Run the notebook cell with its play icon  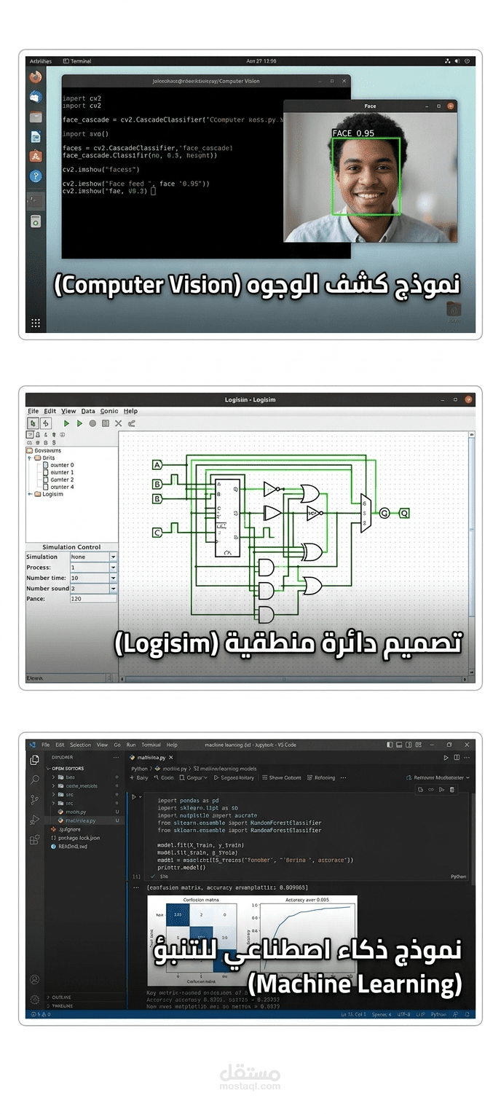pos(134,797)
